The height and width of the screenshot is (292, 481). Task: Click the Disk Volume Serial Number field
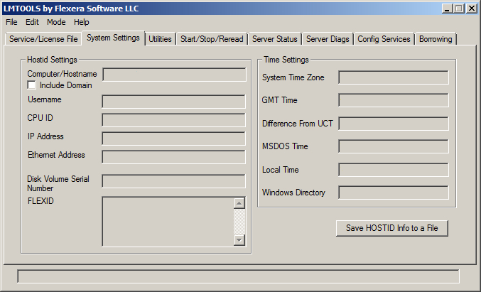(173, 181)
